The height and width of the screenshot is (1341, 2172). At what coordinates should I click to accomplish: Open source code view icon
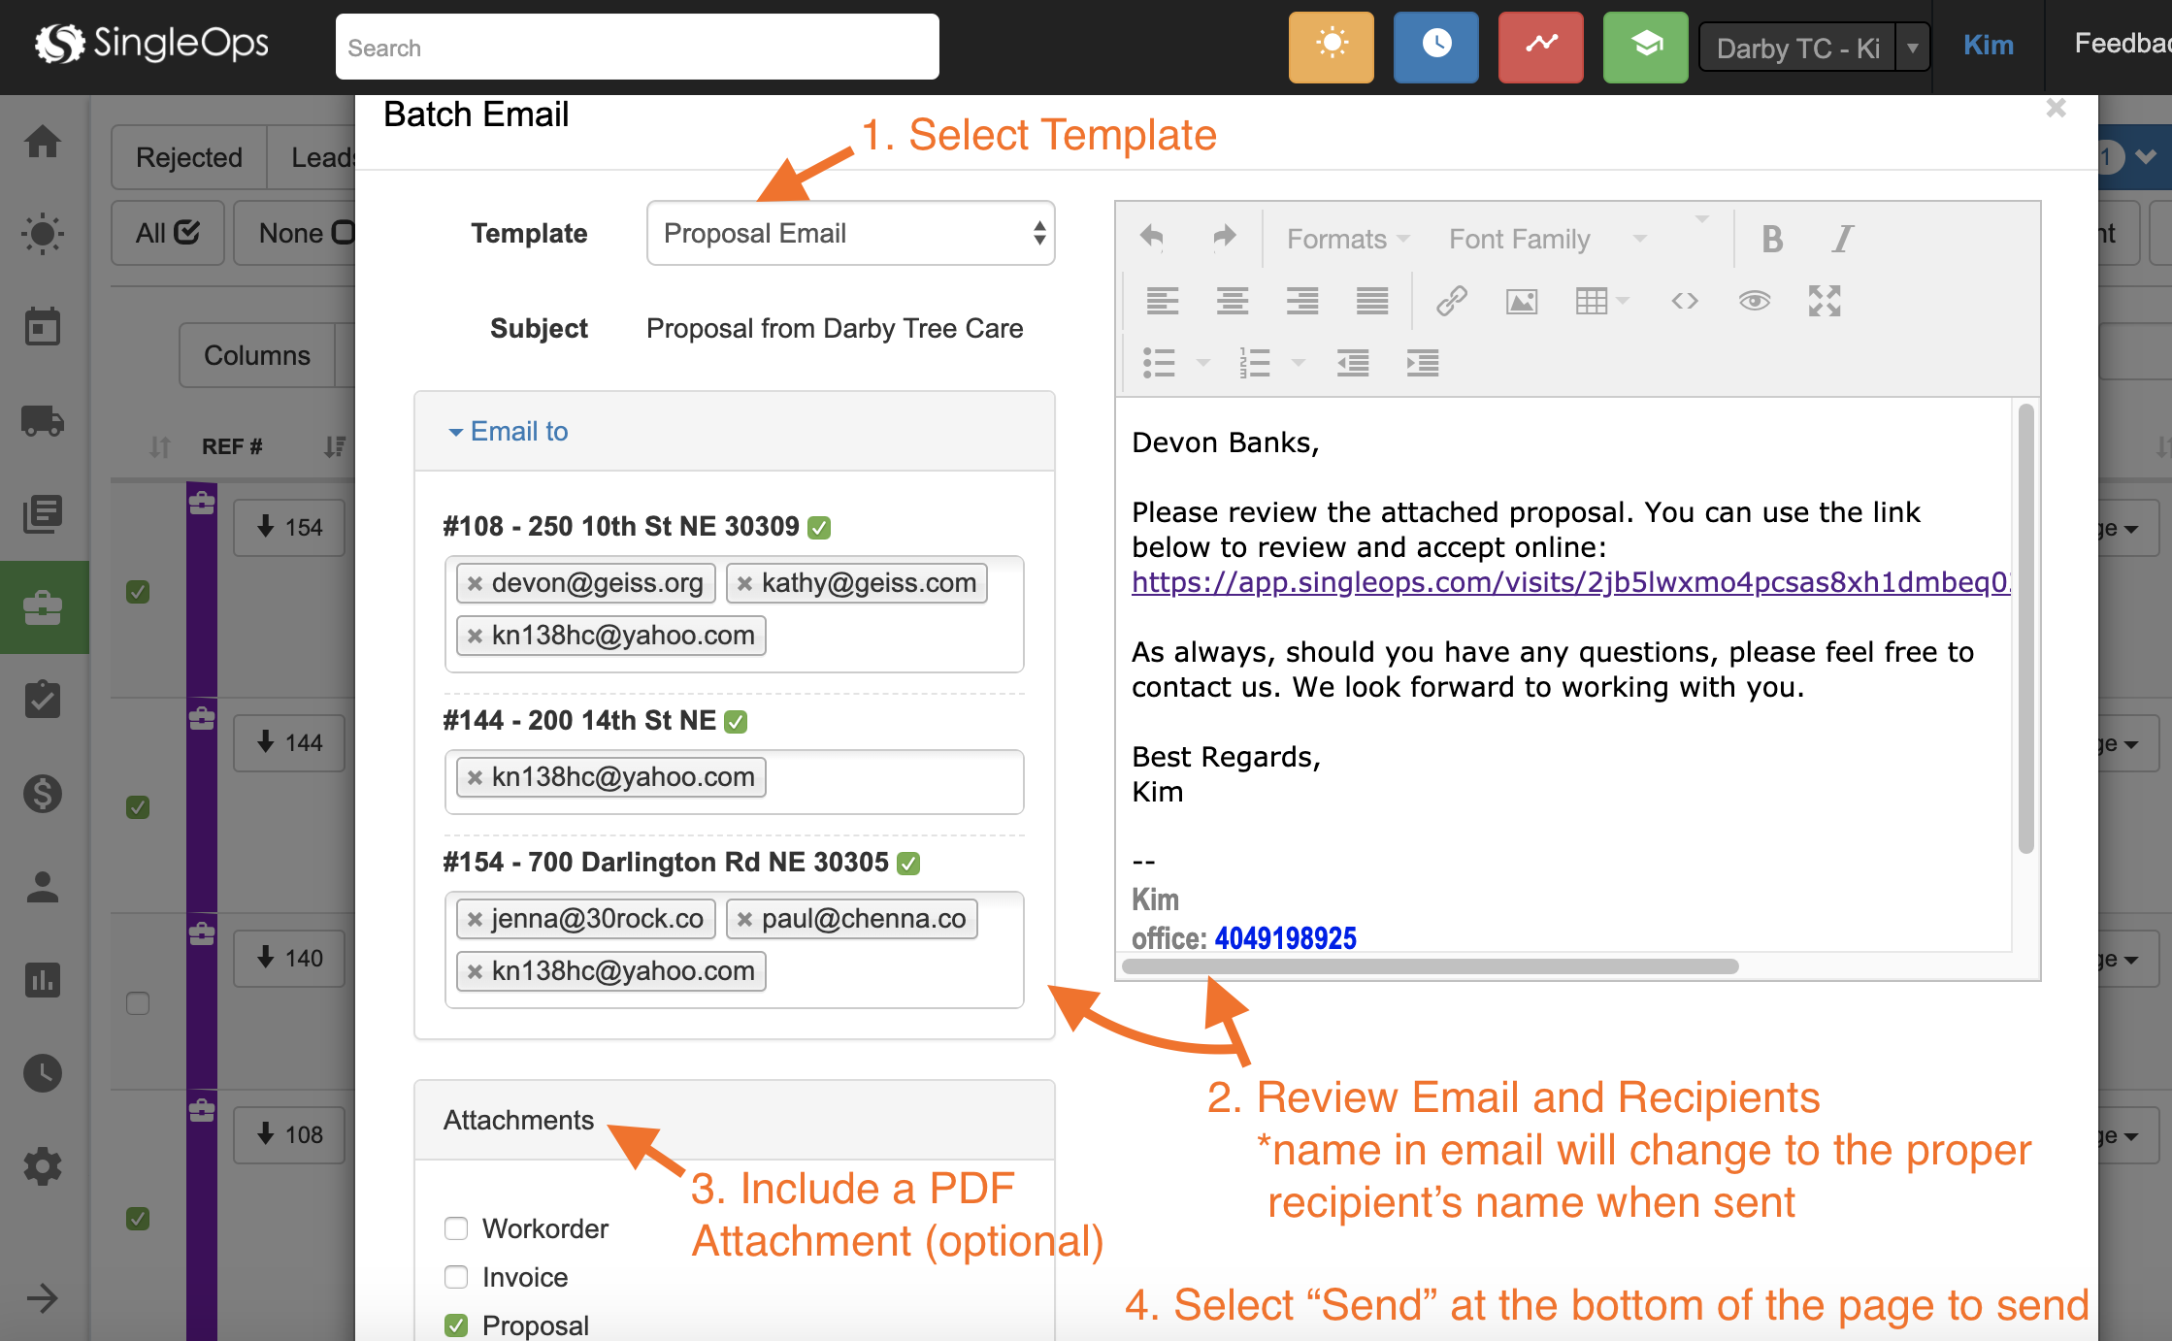(1685, 301)
